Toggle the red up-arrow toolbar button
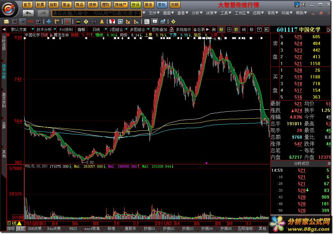333x234 pixels. (x=67, y=21)
